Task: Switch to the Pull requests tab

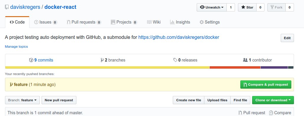Action: point(84,22)
